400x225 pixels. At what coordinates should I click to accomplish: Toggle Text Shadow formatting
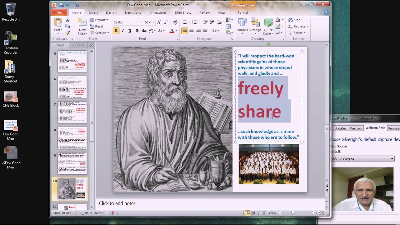point(137,31)
